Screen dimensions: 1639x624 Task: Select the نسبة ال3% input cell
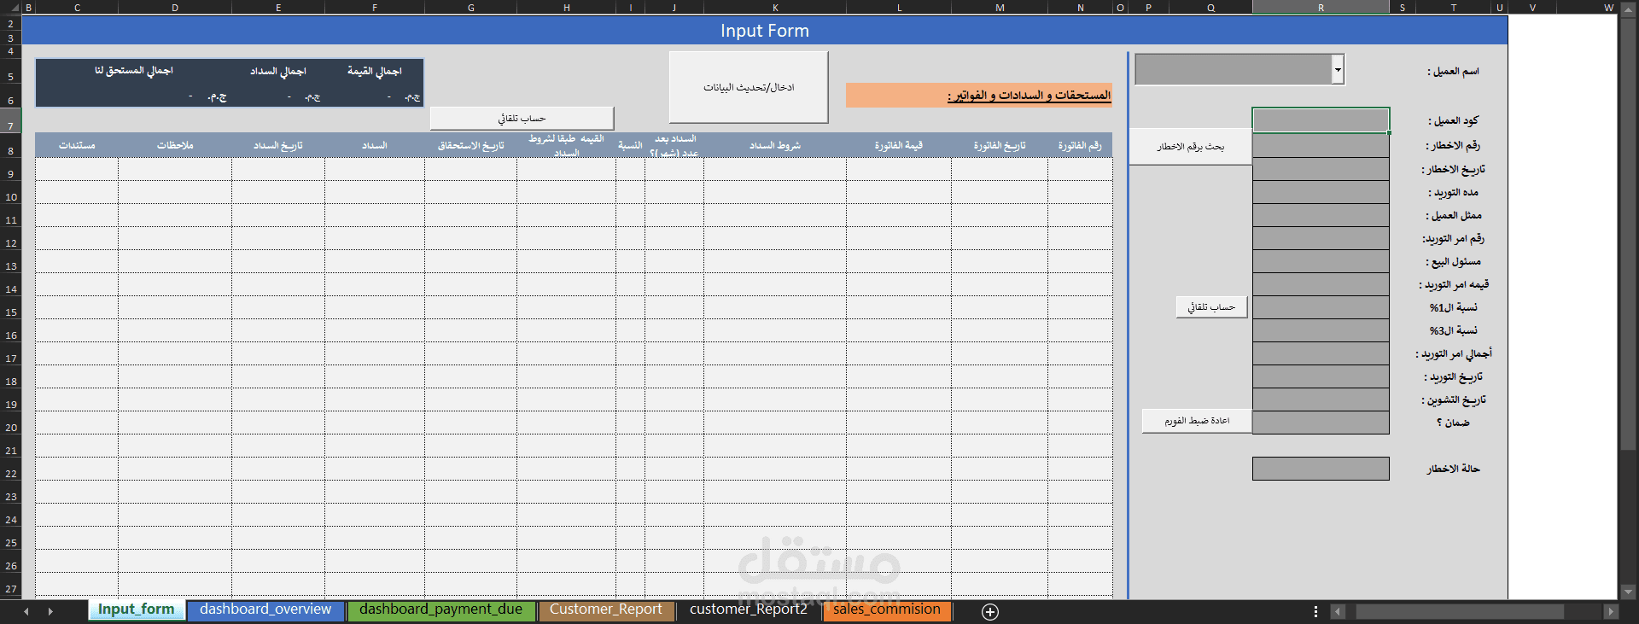click(1321, 330)
